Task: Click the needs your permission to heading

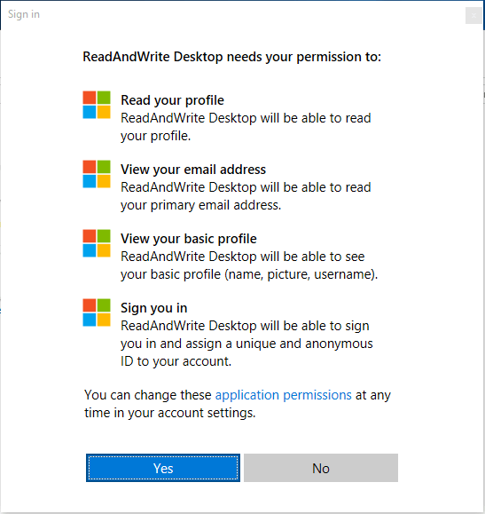Action: 231,57
